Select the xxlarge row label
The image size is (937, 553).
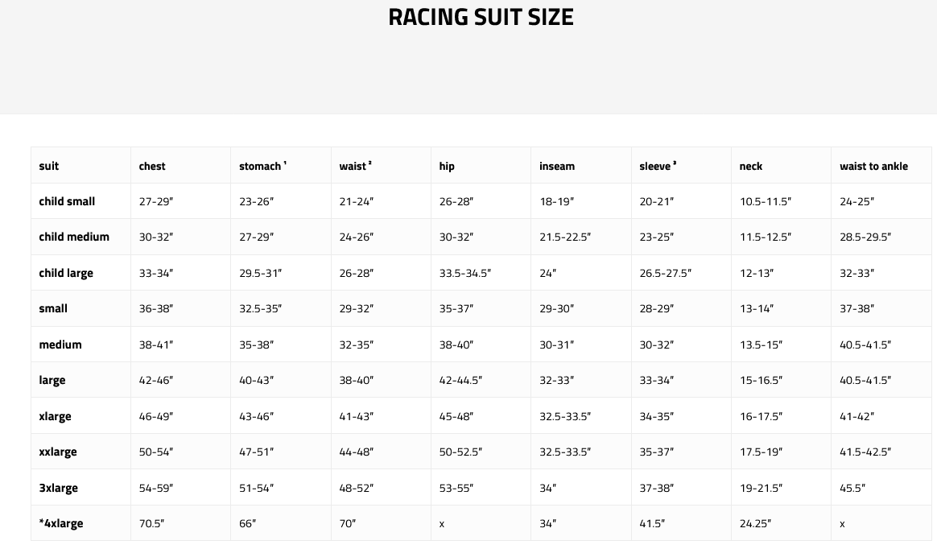[x=58, y=452]
